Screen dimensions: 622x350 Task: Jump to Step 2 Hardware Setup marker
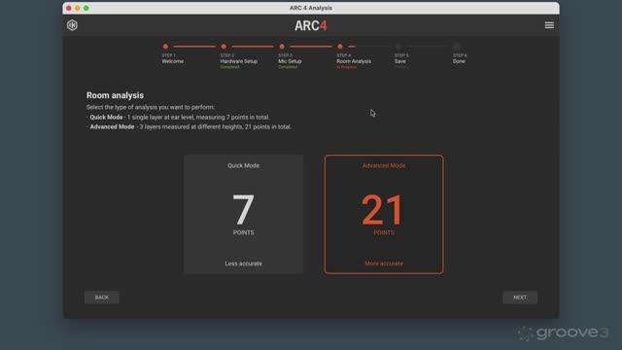pos(224,47)
